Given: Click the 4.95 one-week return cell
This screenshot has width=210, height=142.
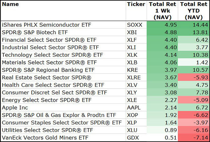Looking at the screenshot, I should coord(169,24).
